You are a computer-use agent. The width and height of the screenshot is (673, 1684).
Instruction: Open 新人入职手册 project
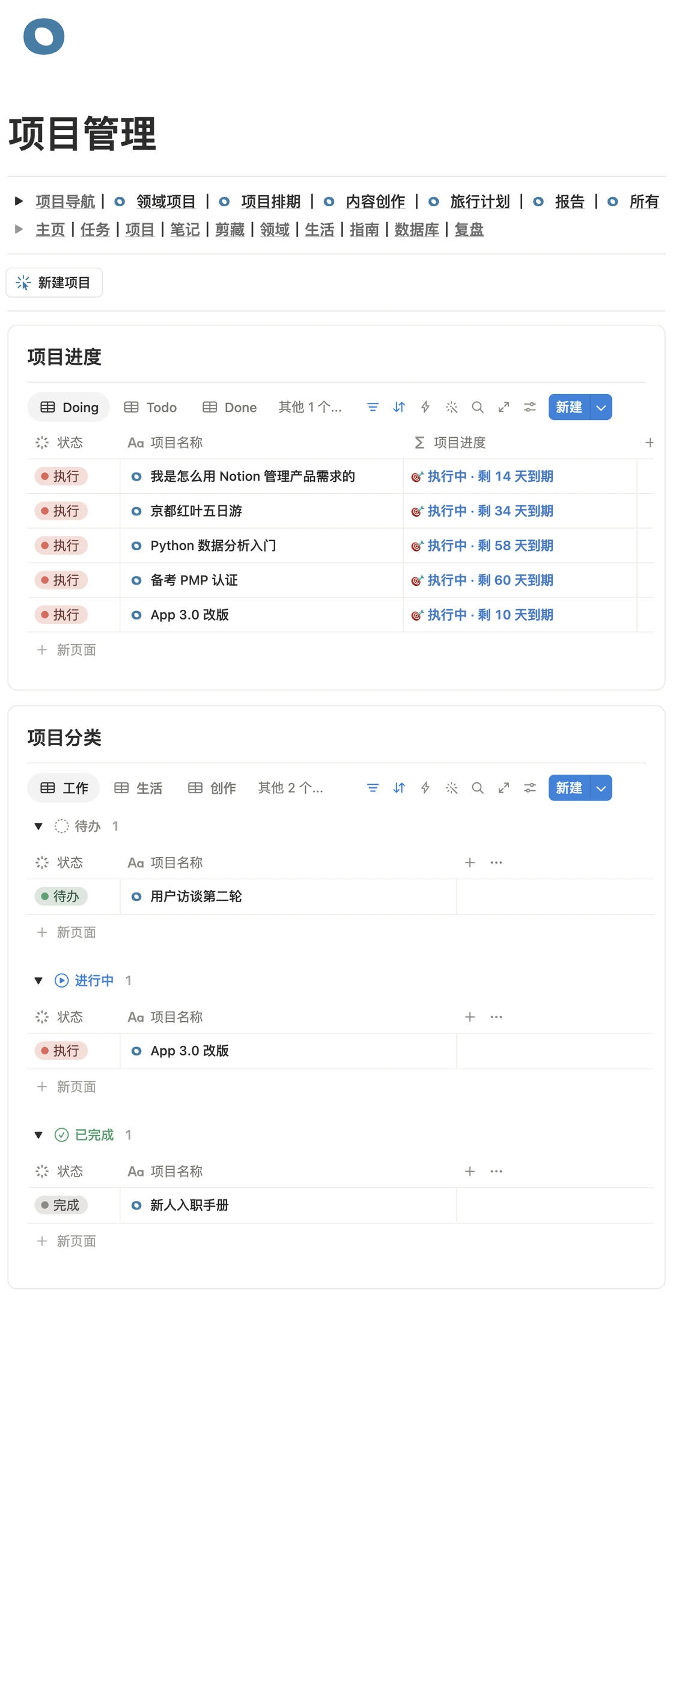coord(189,1205)
